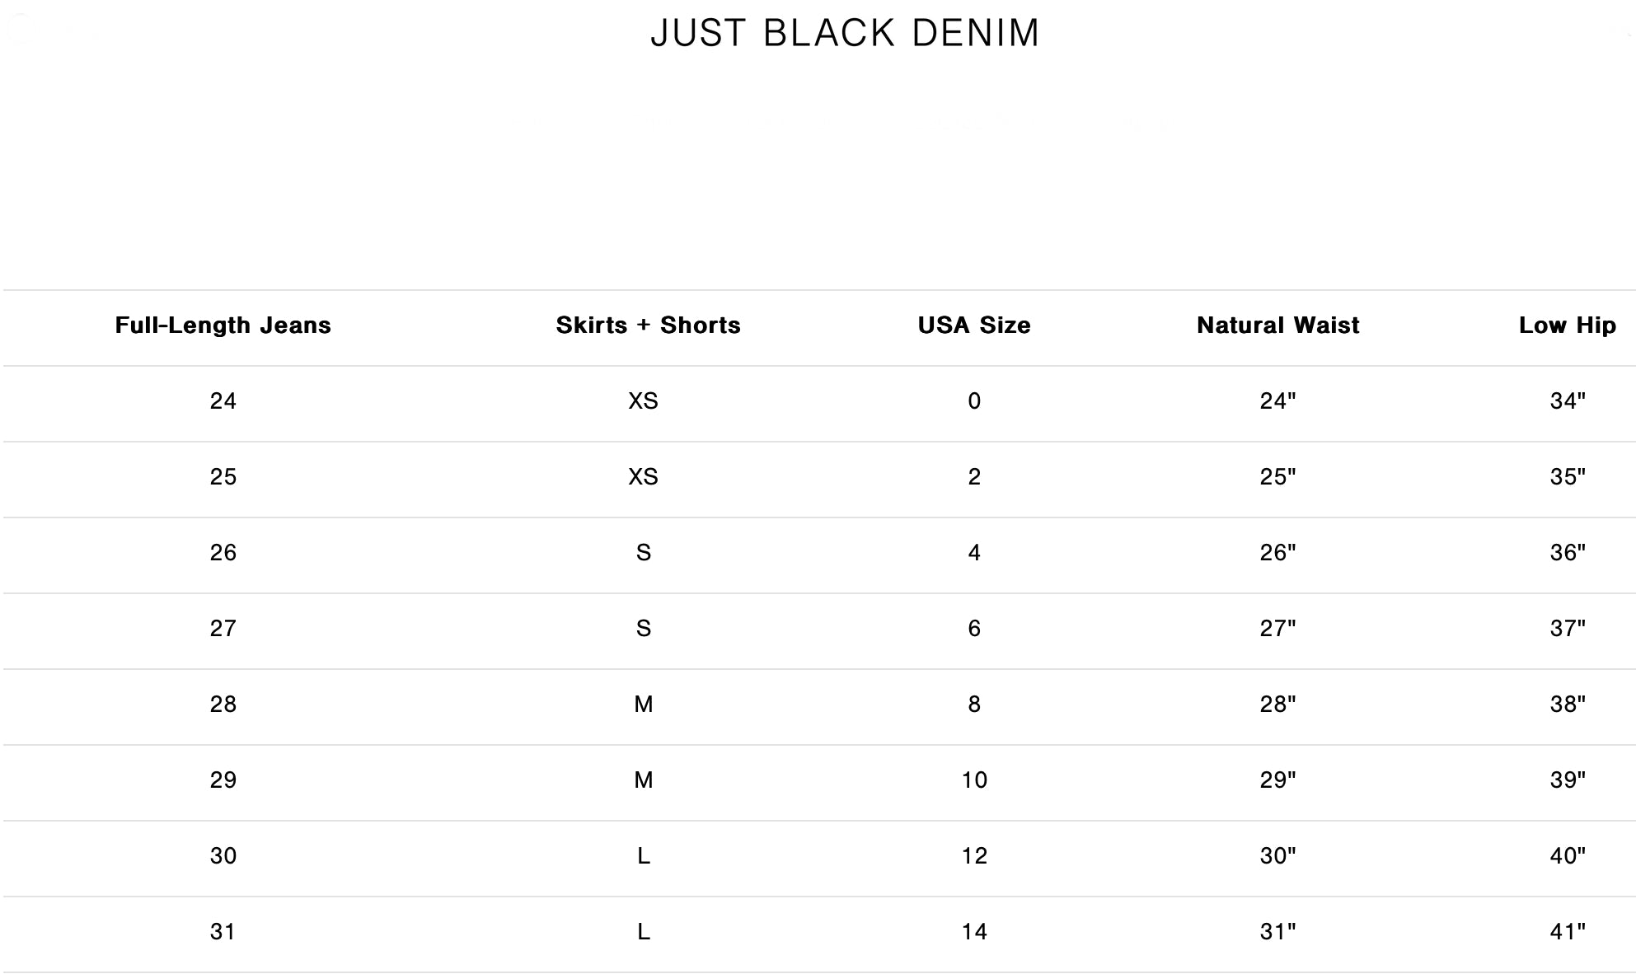The height and width of the screenshot is (974, 1636).
Task: Click USA Size 8 cell
Action: pyautogui.click(x=974, y=705)
